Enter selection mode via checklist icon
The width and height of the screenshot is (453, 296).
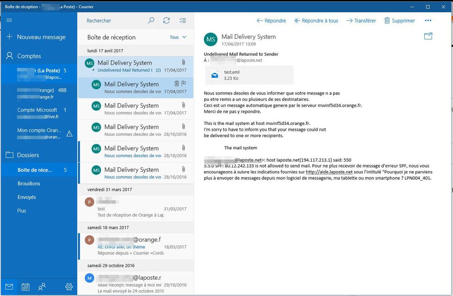point(182,20)
